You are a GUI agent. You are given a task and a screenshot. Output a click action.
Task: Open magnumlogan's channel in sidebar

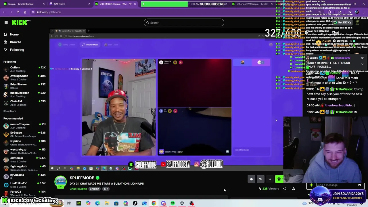coord(24,95)
